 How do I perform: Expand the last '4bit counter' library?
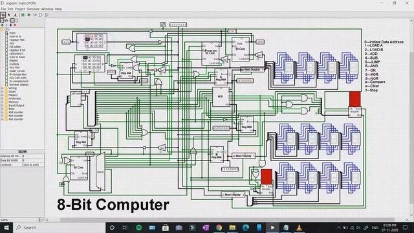click(x=2, y=119)
